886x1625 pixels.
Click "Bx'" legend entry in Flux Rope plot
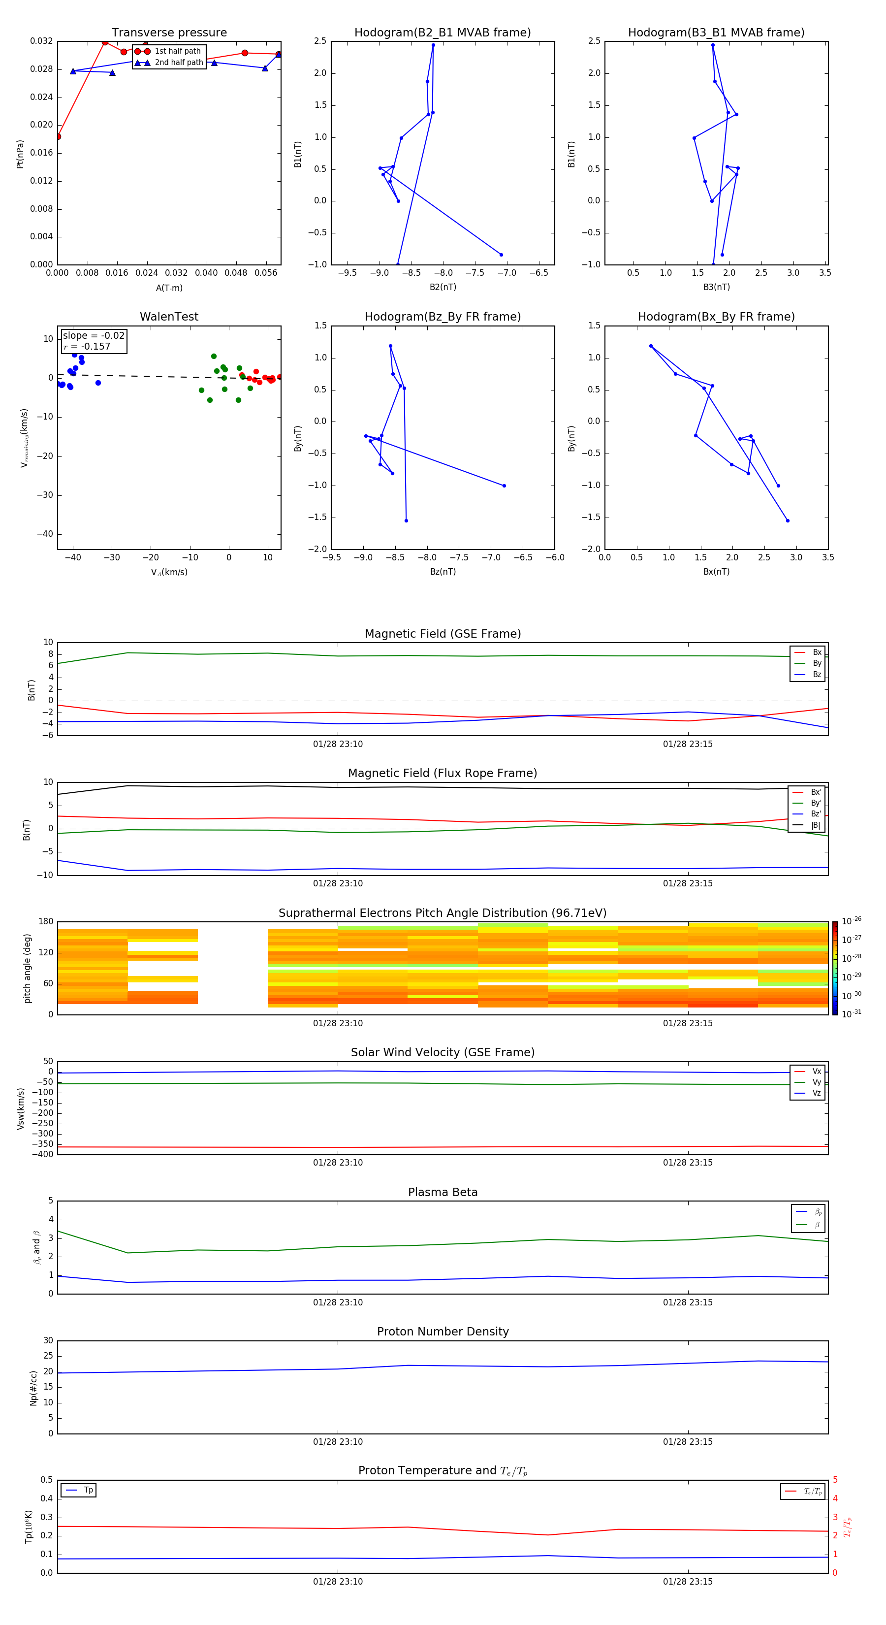[807, 792]
